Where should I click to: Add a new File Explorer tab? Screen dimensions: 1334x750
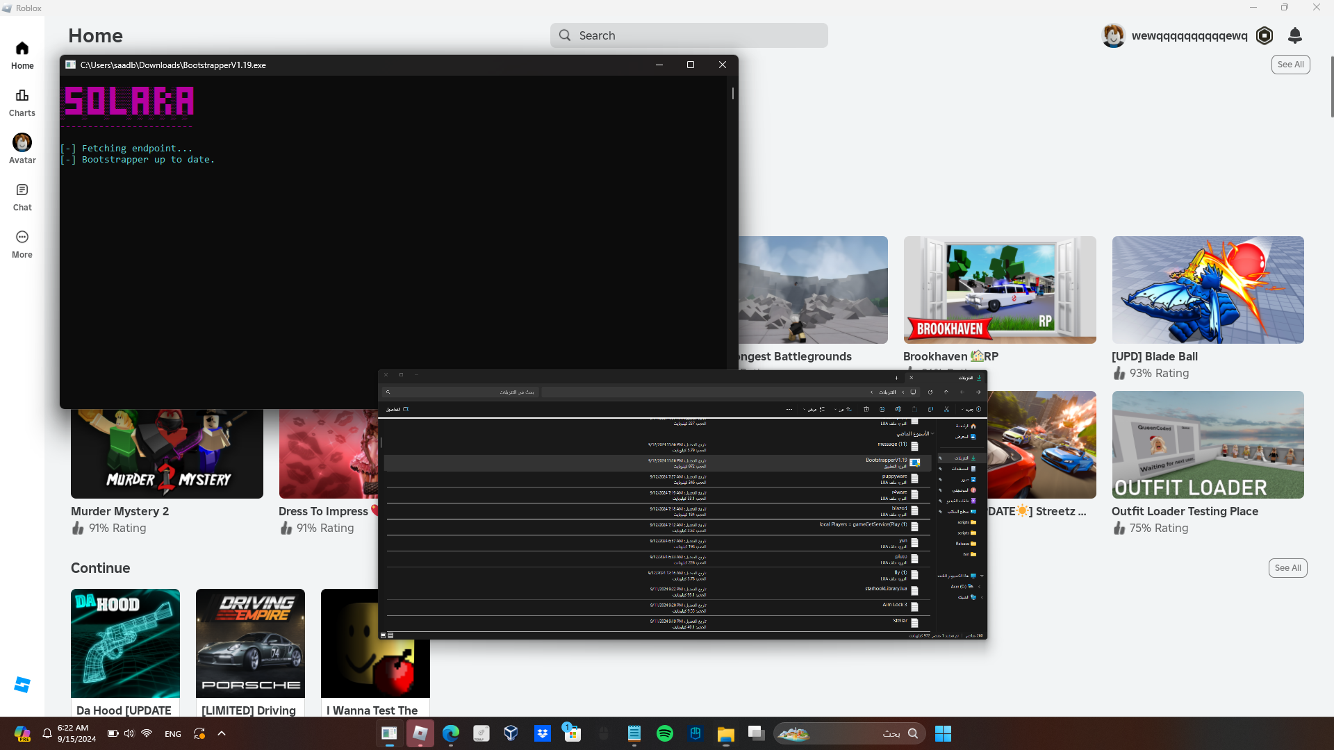tap(896, 378)
